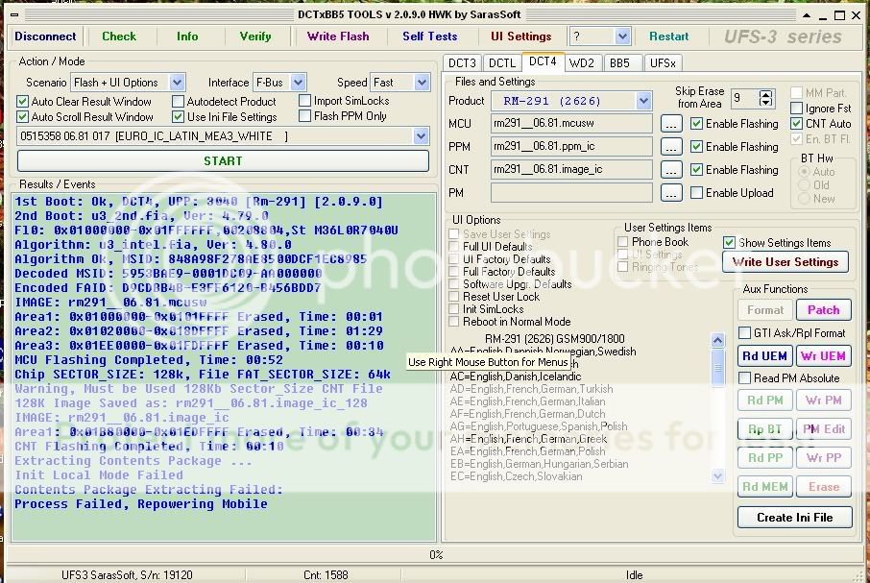Open the Interface F-Bus dropdown
Image resolution: width=870 pixels, height=583 pixels.
point(298,83)
